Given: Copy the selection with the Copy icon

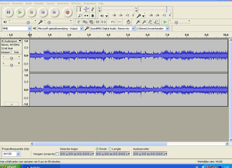Looking at the screenshot, I should click(85, 22).
